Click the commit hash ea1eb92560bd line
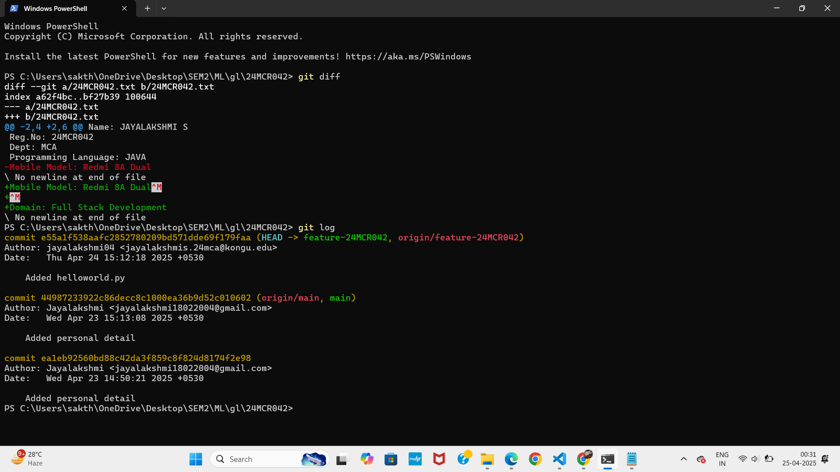840x472 pixels. click(x=128, y=358)
